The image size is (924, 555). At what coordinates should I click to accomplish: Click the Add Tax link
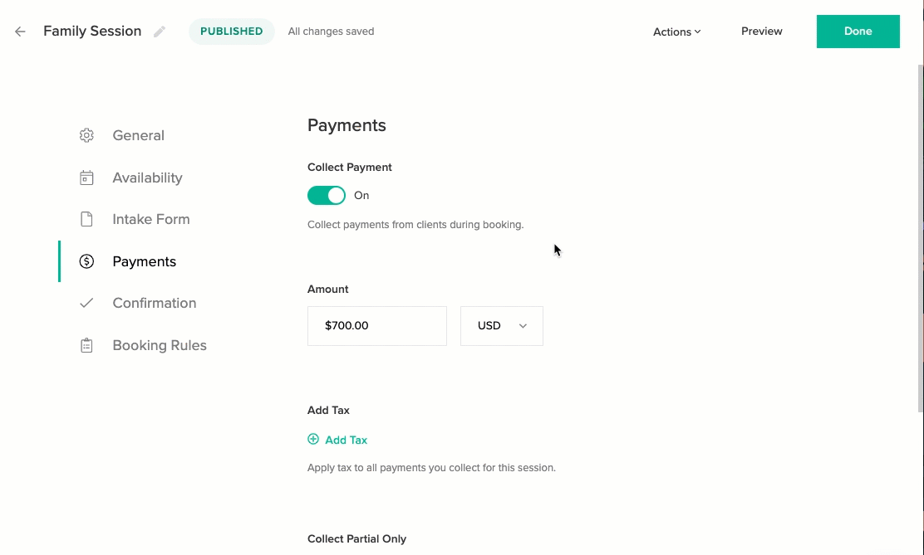tap(346, 439)
